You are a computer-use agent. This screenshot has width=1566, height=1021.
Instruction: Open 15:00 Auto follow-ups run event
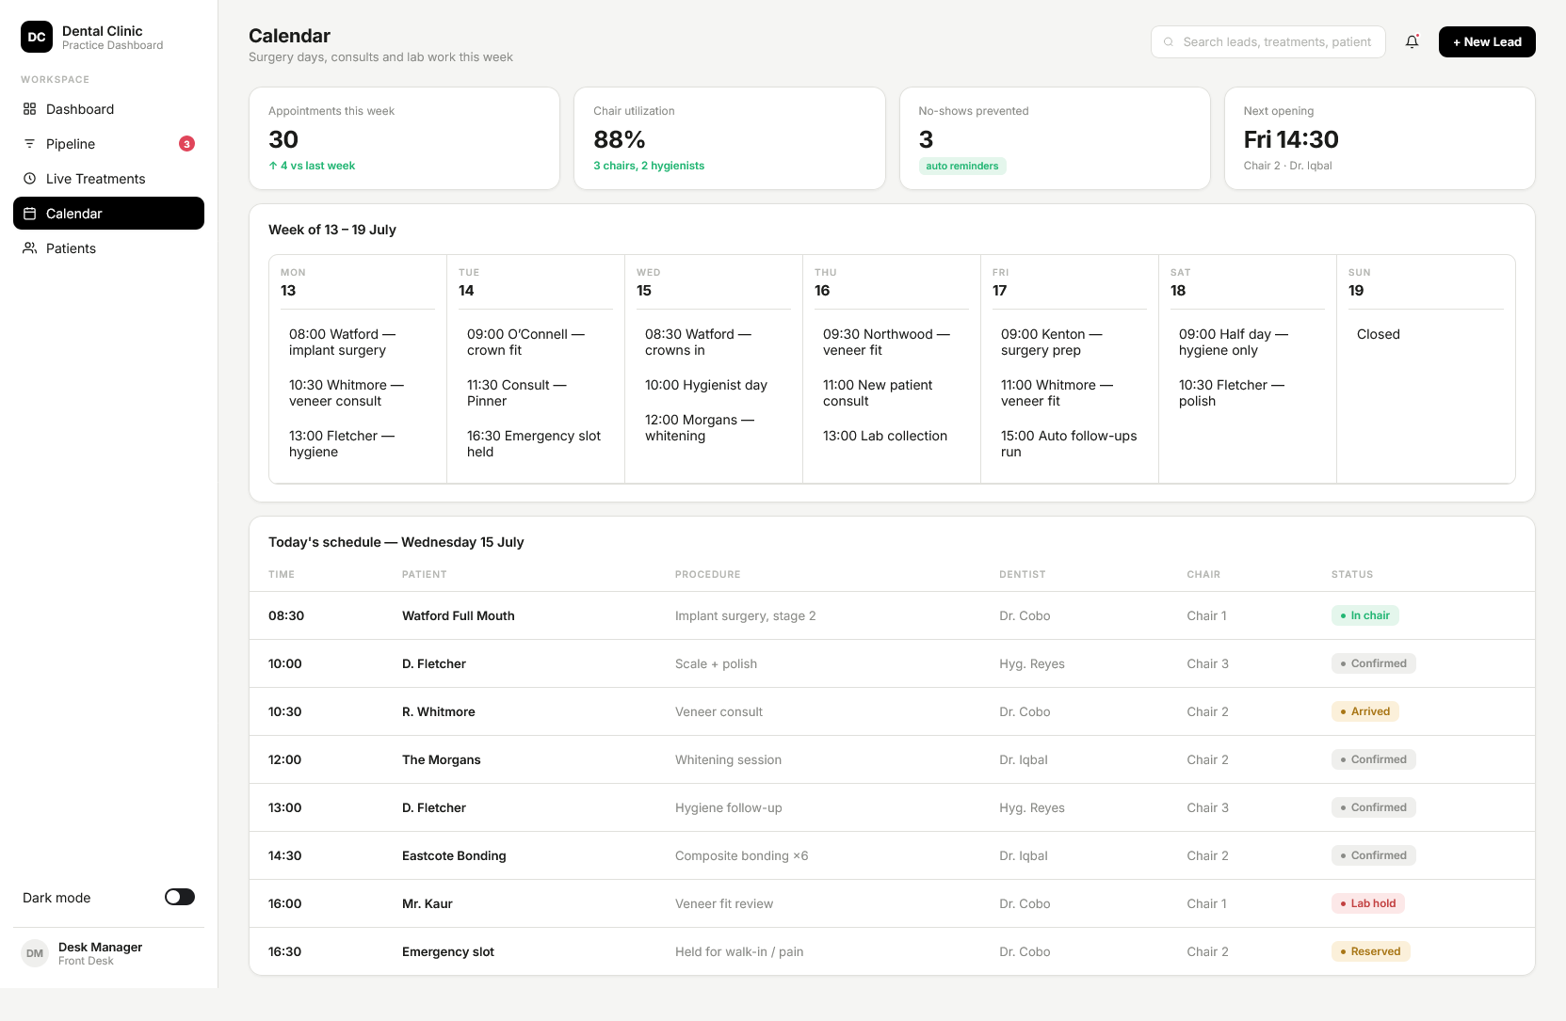point(1069,444)
